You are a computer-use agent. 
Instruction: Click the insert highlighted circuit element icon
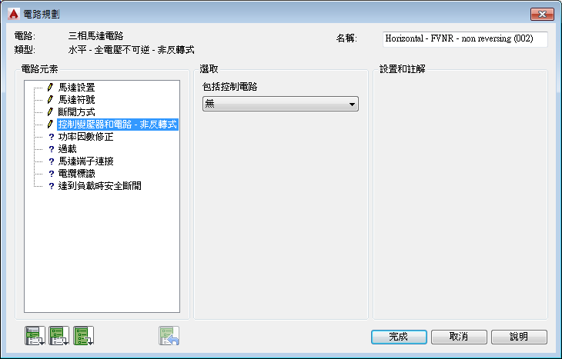point(35,335)
